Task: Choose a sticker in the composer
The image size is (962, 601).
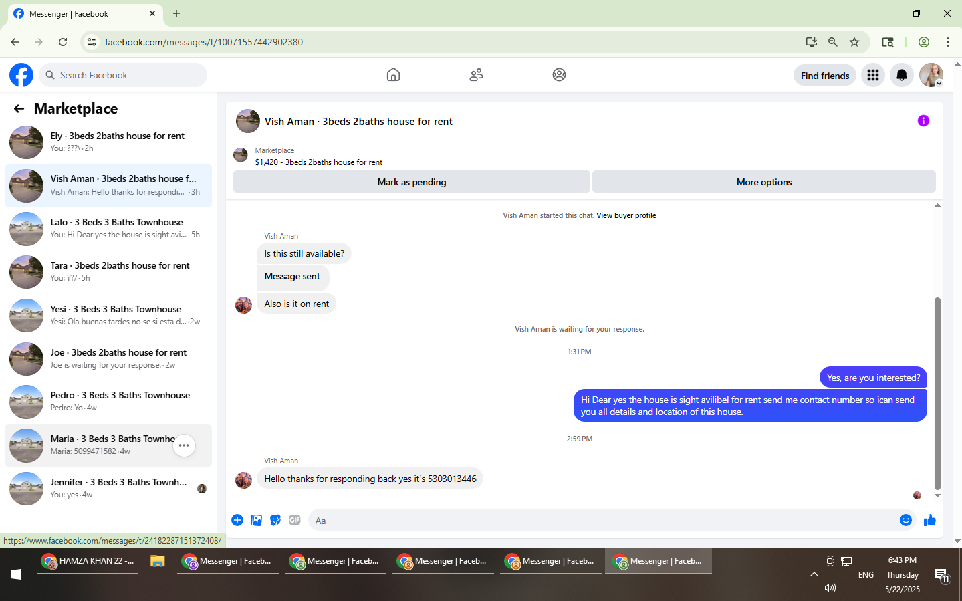Action: coord(275,520)
